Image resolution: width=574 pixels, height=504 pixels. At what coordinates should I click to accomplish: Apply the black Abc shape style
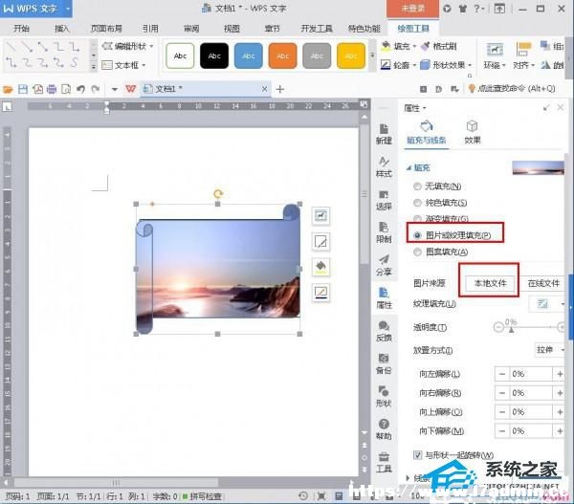tap(214, 55)
